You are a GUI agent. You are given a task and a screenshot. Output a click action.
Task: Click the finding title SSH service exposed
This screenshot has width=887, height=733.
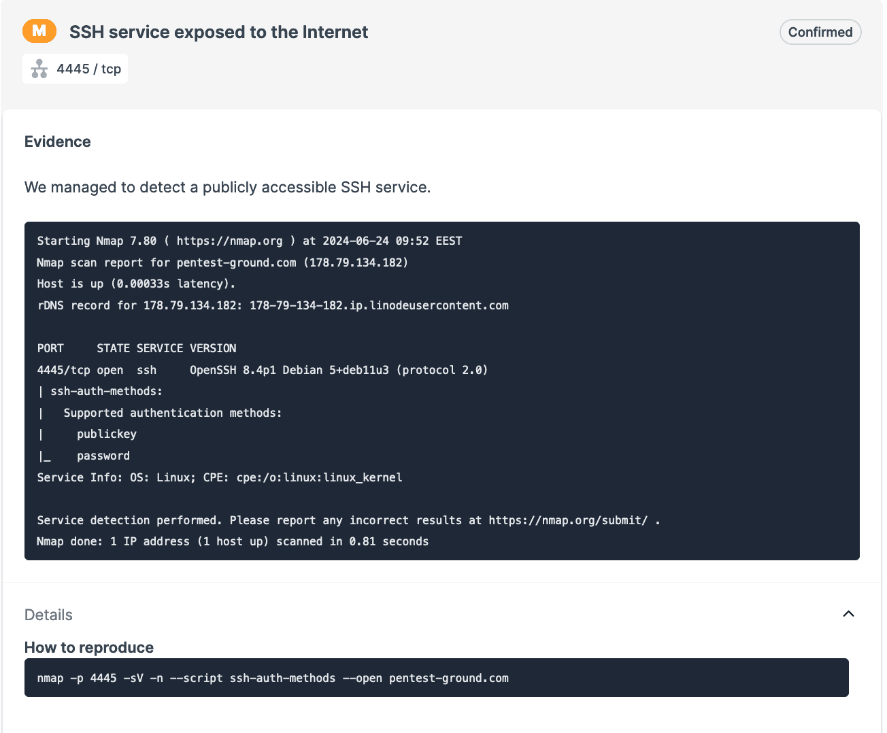pos(218,32)
